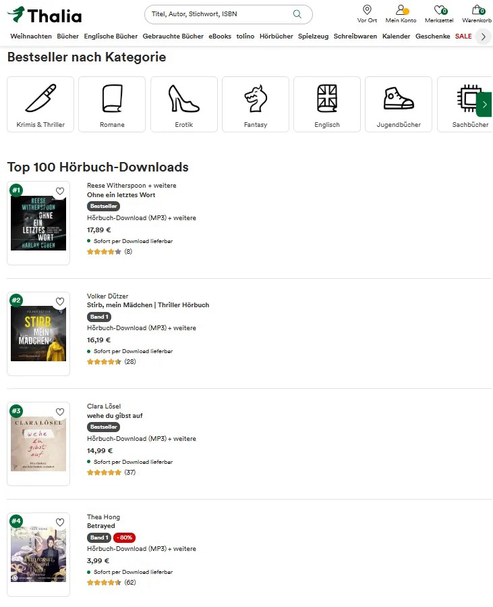Click author link Volker Dützer
Viewport: 493px width, 607px height.
coord(107,296)
